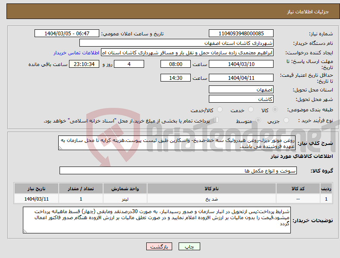This screenshot has width=340, height=258.
Task: Click the کد کالا column header
Action: (298, 189)
